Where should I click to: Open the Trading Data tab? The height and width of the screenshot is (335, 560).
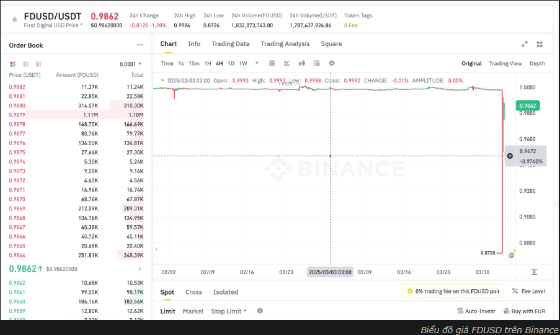point(230,43)
